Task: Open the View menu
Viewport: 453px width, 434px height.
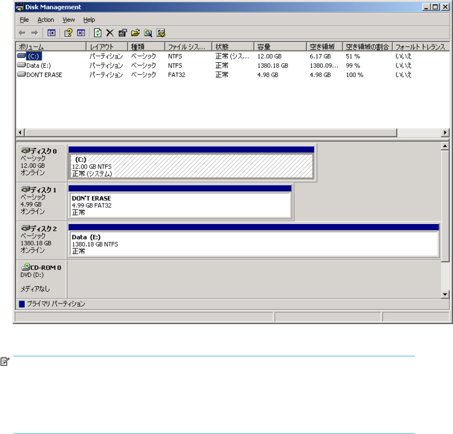Action: 69,20
